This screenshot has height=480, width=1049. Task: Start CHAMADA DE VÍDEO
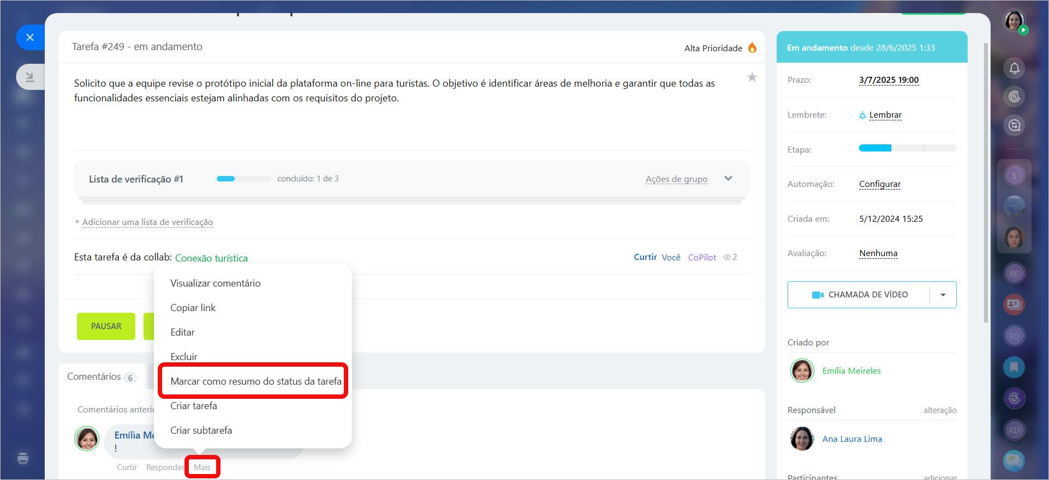coord(859,295)
